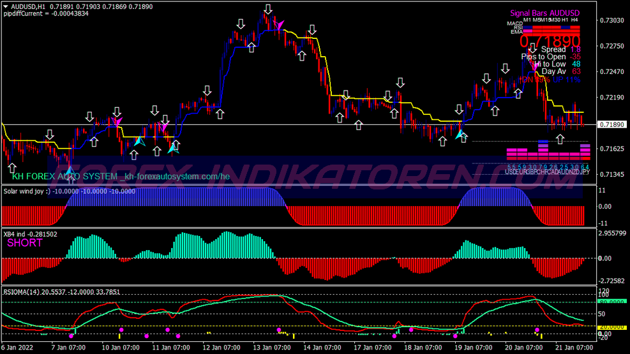Click the Spread value 1.8
Viewport: 630px width, 354px height.
coord(575,49)
